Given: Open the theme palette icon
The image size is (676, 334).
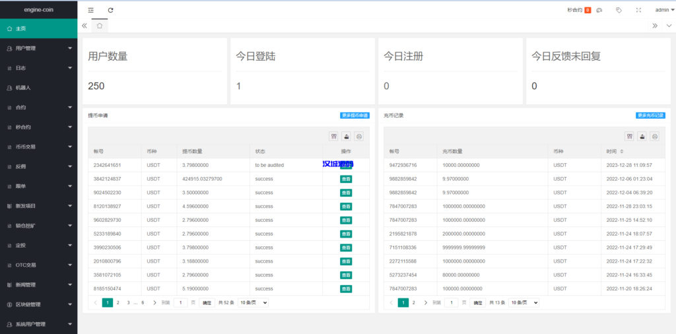Looking at the screenshot, I should click(x=599, y=10).
